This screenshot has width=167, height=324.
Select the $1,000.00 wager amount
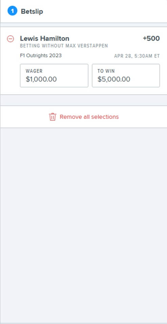pos(41,79)
